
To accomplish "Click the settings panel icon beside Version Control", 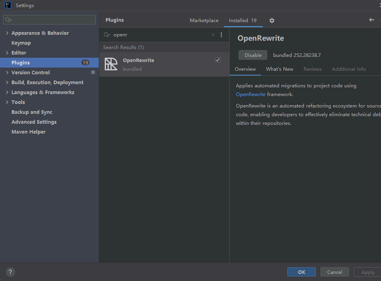I will coord(93,72).
